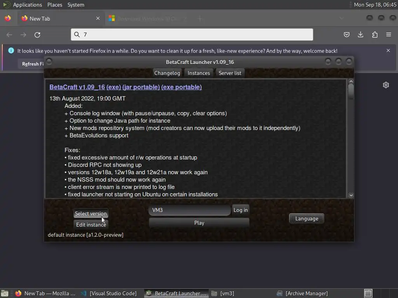Switch to Visual Studio Code taskbar item
This screenshot has height=298, width=398.
click(x=109, y=293)
